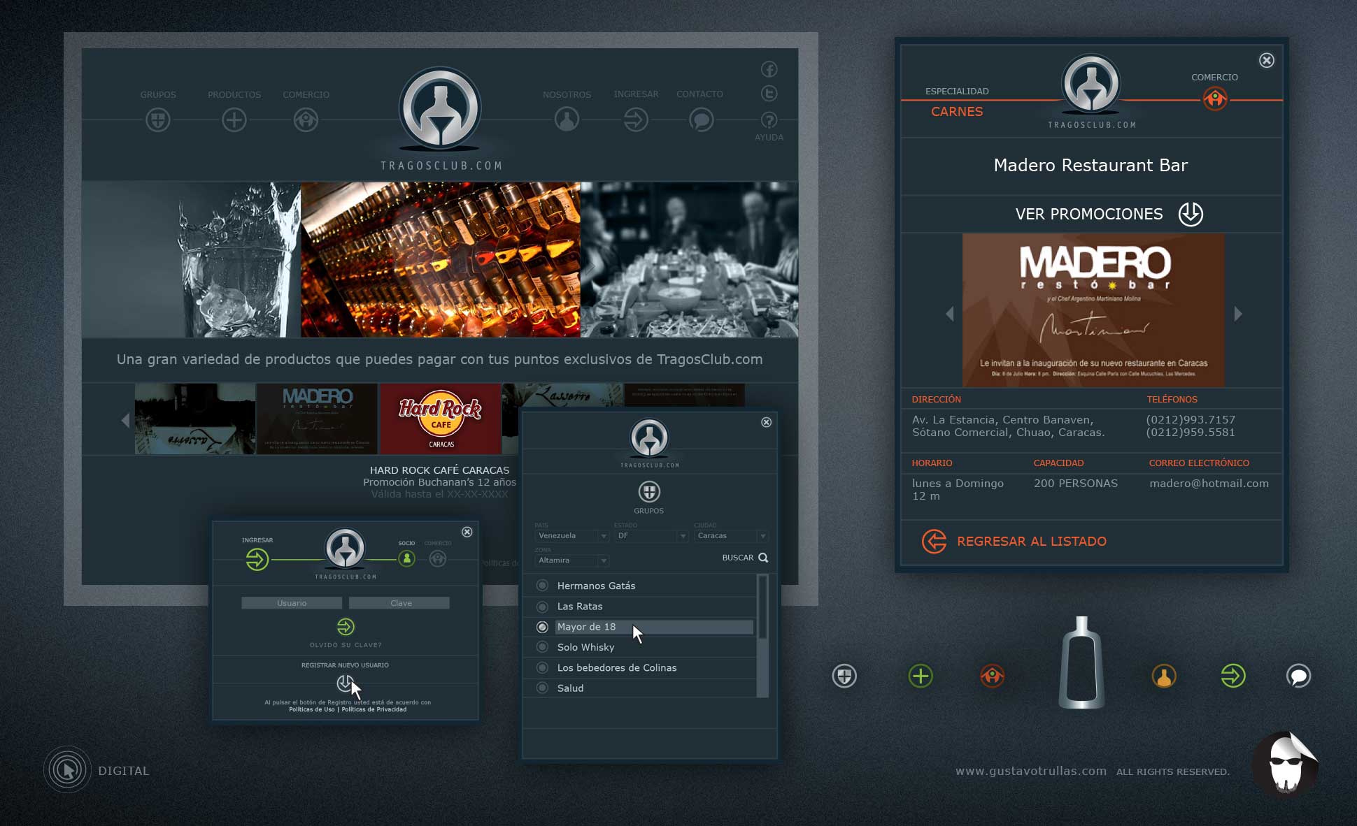Click the orange commerce icon in bottom icon row
1357x826 pixels.
pos(992,676)
